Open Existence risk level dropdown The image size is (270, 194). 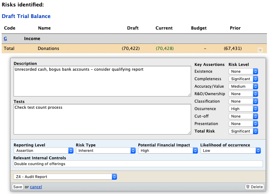[x=243, y=71]
